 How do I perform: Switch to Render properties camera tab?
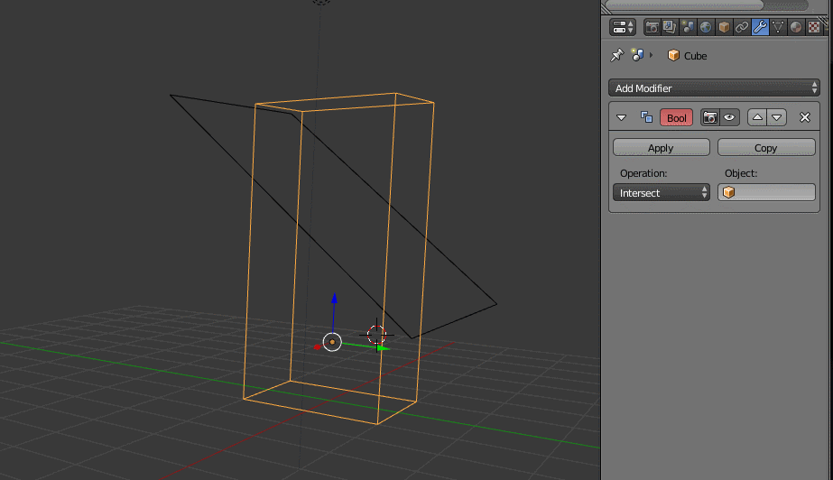652,27
